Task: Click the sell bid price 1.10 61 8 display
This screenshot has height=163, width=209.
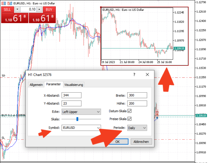Action: point(15,18)
